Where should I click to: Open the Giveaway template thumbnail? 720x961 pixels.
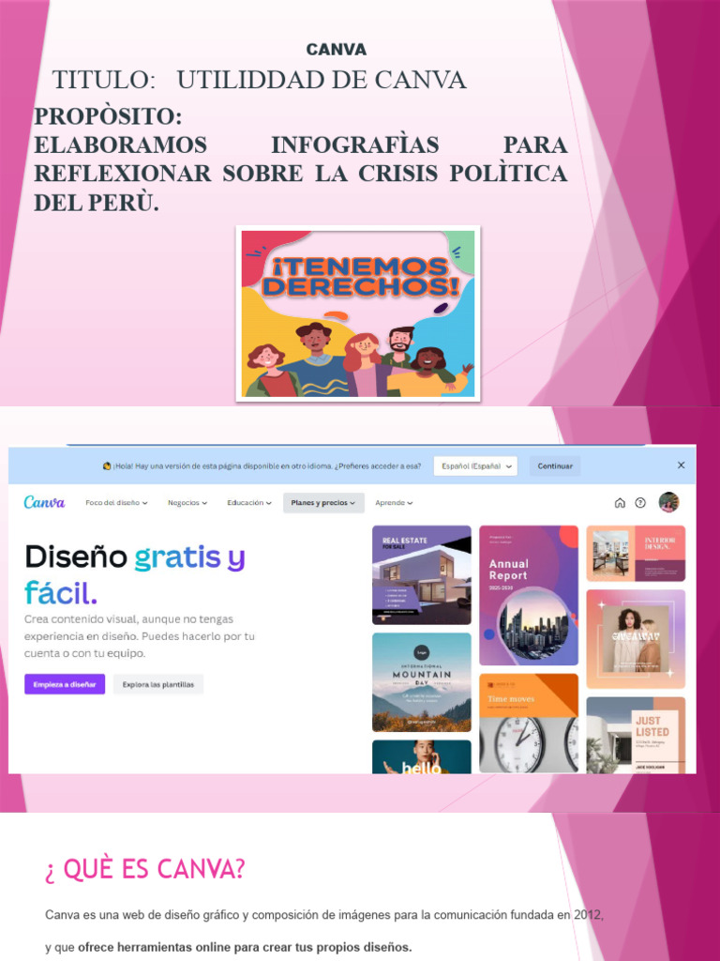[x=636, y=639]
